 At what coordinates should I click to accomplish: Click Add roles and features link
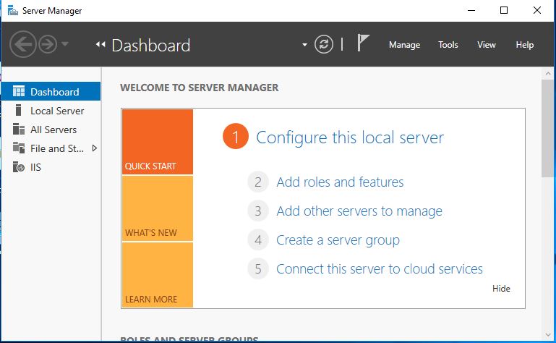pyautogui.click(x=340, y=182)
